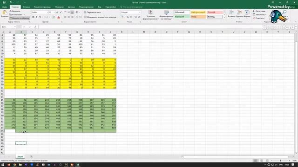Click the Orientation text rotation icon

click(77, 12)
